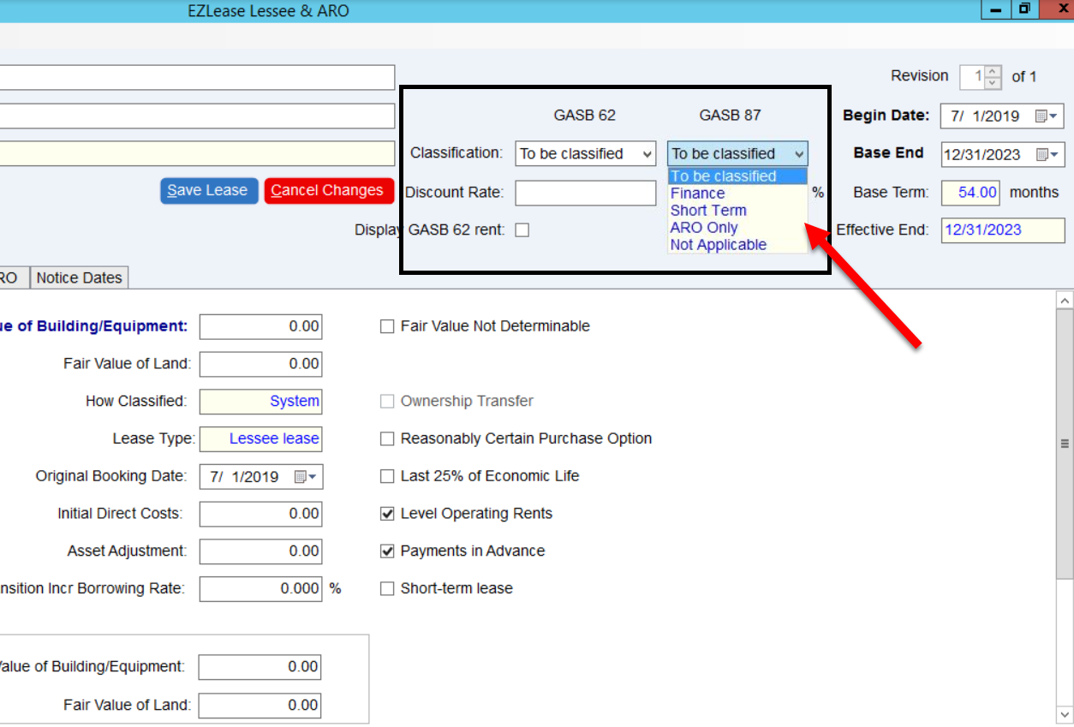Click the scrollbar up arrow

[x=1065, y=301]
